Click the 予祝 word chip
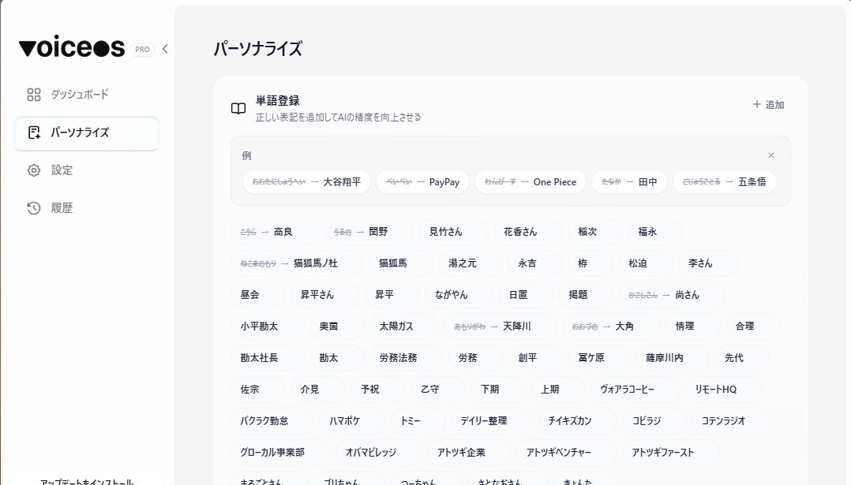The width and height of the screenshot is (851, 485). click(377, 389)
